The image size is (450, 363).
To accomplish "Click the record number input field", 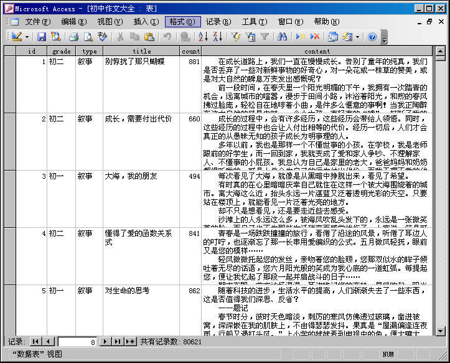I will tap(77, 342).
